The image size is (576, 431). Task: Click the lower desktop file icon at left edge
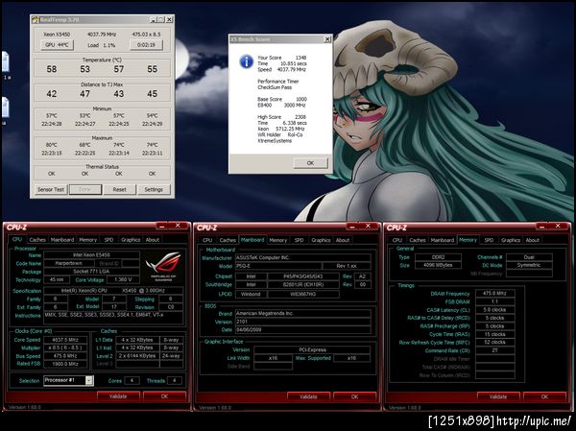point(5,108)
